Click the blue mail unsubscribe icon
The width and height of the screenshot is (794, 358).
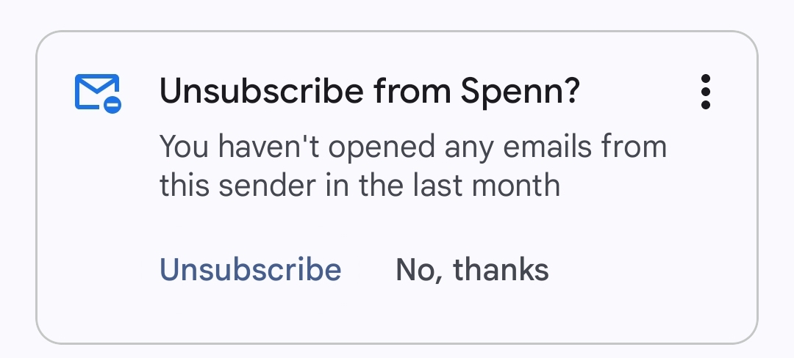(98, 92)
